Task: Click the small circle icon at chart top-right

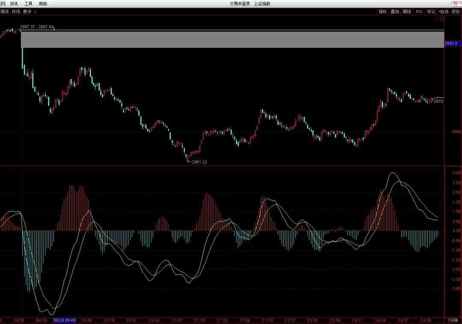Action: [x=437, y=19]
